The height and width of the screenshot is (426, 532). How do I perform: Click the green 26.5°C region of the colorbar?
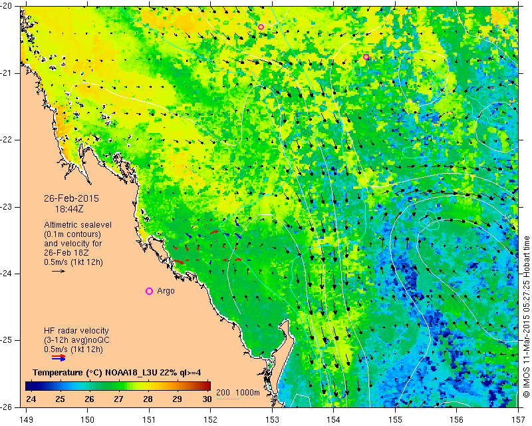click(104, 386)
